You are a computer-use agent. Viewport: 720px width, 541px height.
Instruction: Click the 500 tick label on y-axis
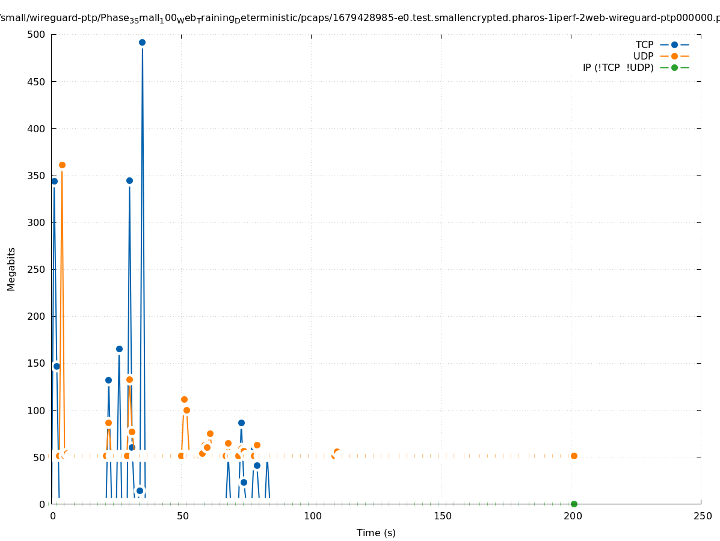35,34
